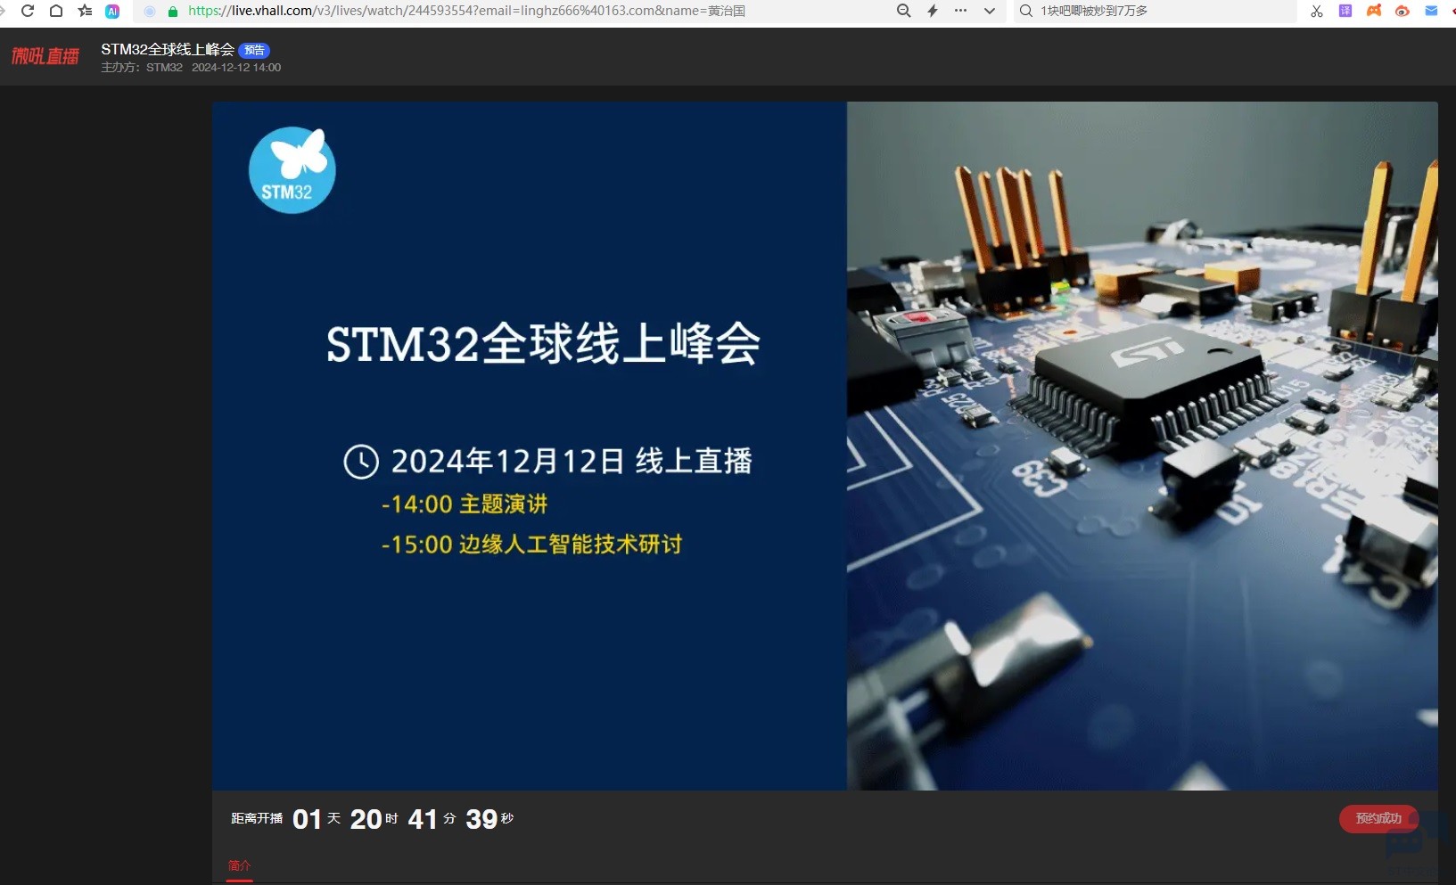Viewport: 1456px width, 885px height.
Task: Click the circuit board photo in the banner
Action: [x=1142, y=446]
